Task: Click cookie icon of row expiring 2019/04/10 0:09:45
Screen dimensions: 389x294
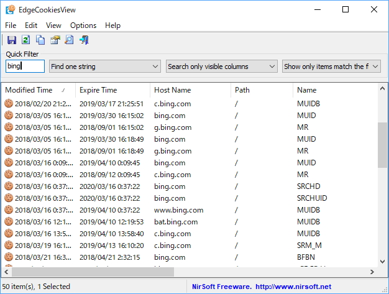Action: coord(9,162)
